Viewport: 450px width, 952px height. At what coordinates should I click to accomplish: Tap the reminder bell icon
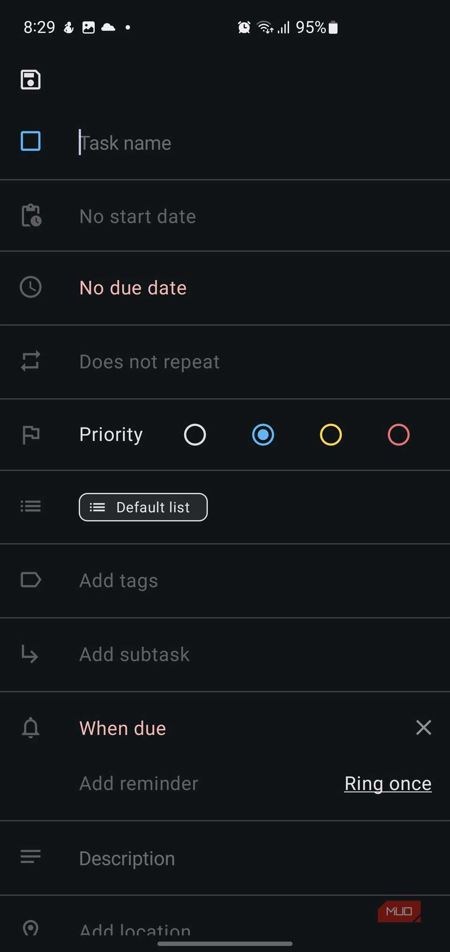click(x=30, y=728)
